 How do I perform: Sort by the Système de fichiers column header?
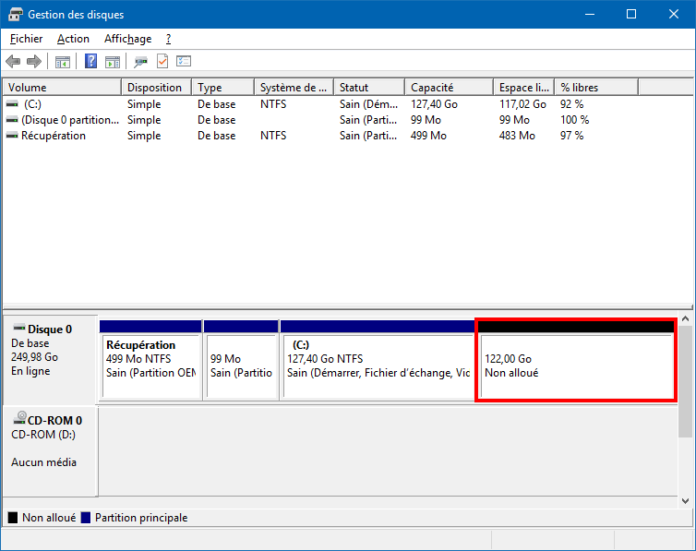[294, 88]
